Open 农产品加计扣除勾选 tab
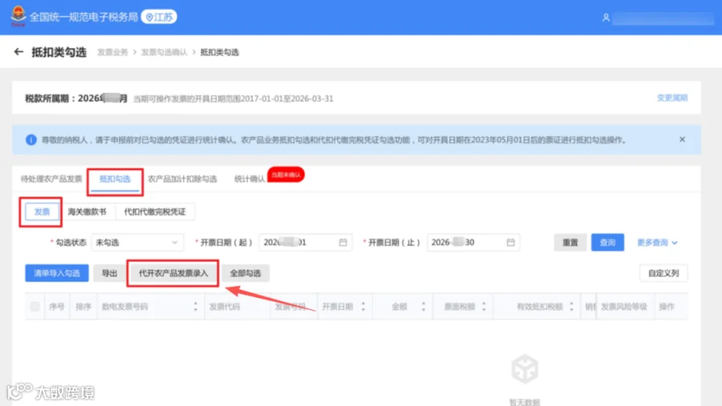722x406 pixels. 182,179
